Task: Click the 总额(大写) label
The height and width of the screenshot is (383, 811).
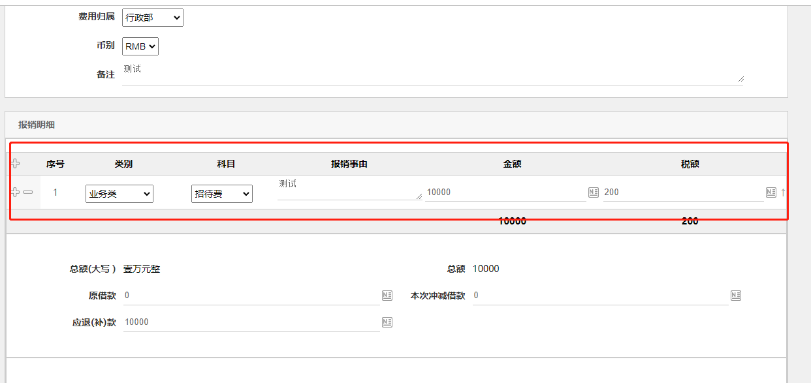Action: pos(93,269)
